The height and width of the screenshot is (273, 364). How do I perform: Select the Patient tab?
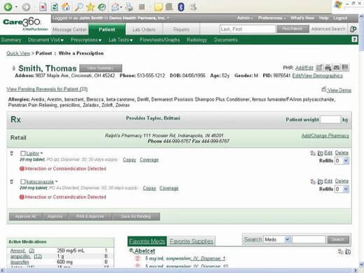tap(106, 29)
